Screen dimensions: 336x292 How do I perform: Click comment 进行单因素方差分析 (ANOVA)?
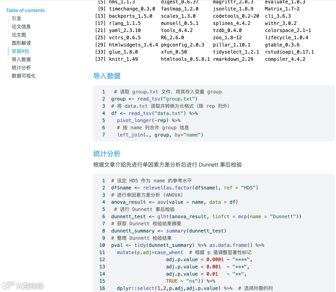(x=147, y=195)
